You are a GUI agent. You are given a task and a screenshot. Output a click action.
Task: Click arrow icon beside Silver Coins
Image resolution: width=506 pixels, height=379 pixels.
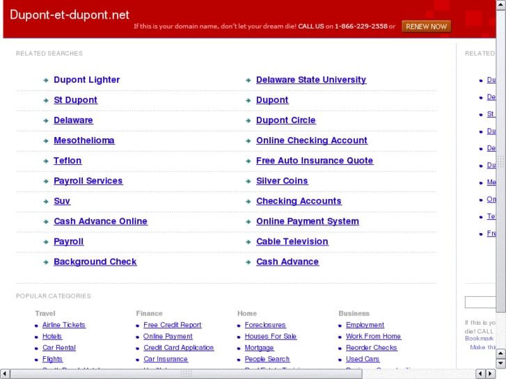(x=248, y=182)
